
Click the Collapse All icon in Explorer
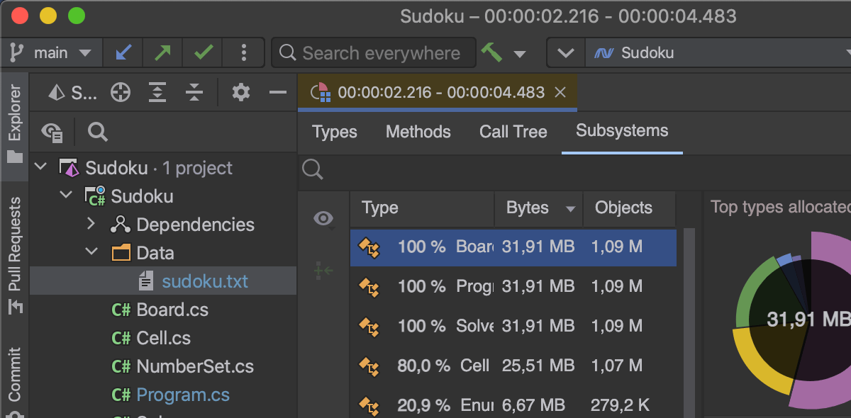click(x=194, y=92)
